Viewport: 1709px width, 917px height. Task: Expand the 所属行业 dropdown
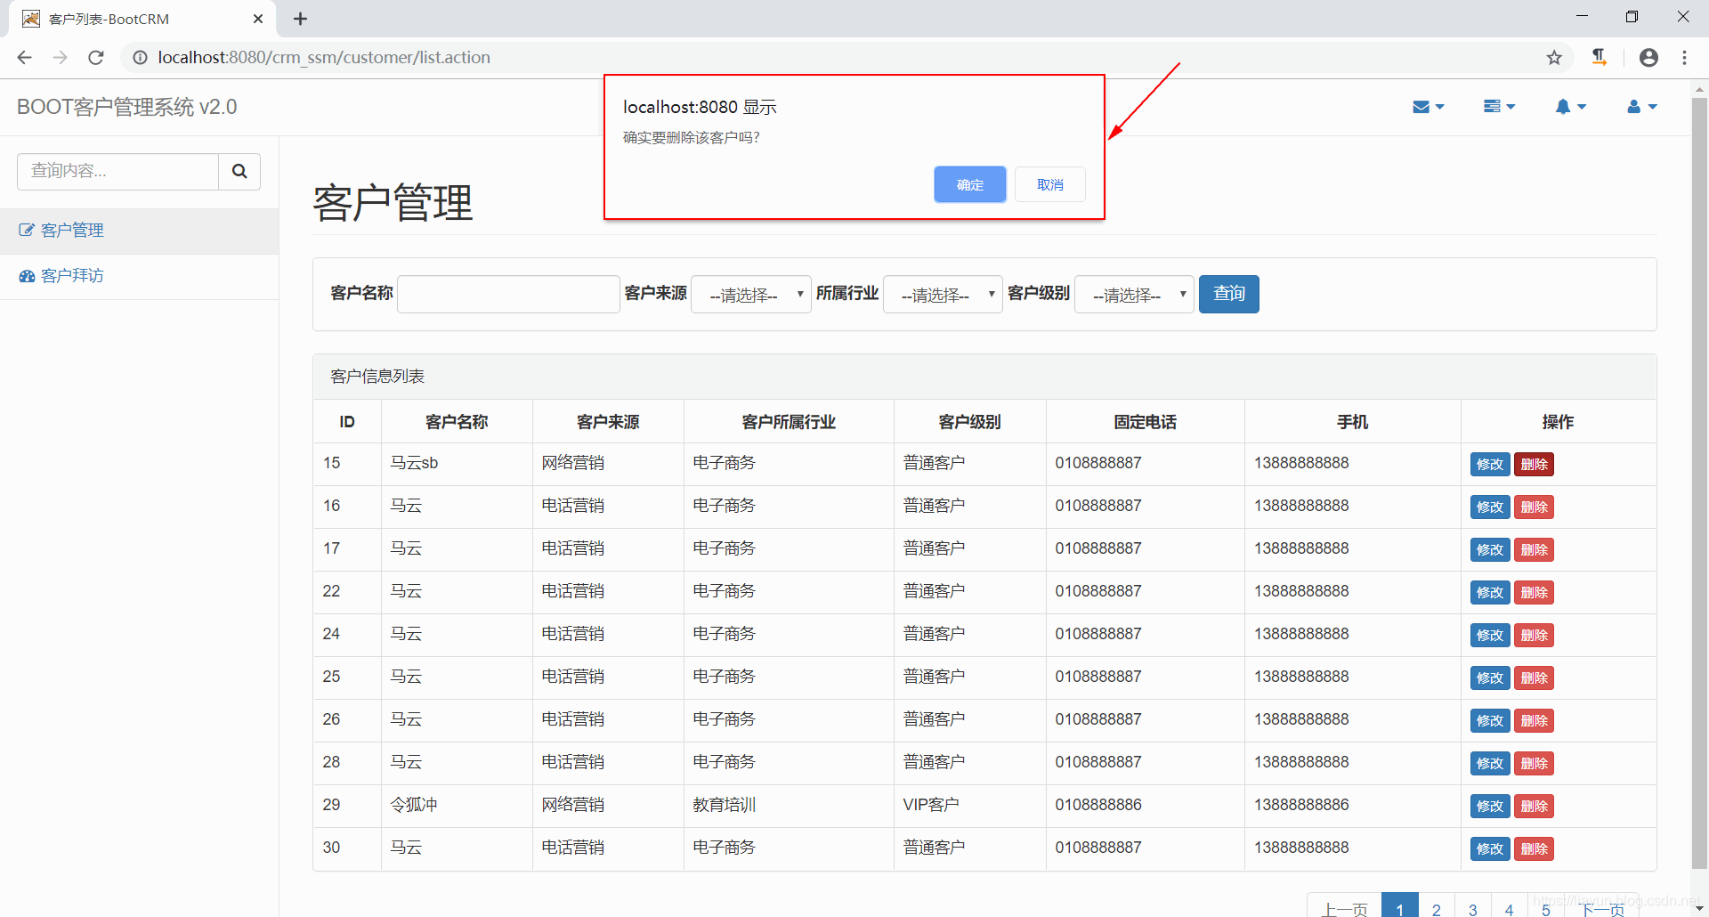[943, 294]
